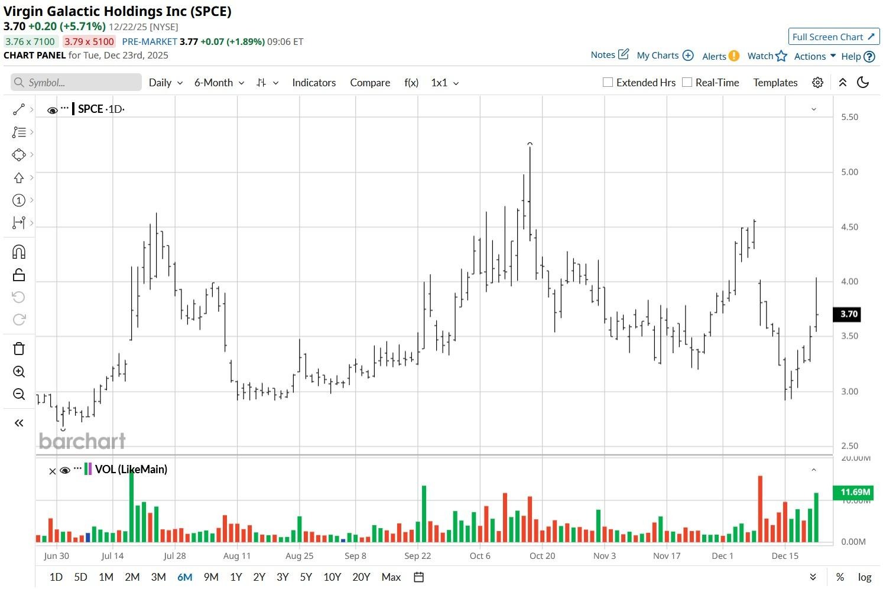
Task: Undo the last chart action
Action: pyautogui.click(x=18, y=297)
